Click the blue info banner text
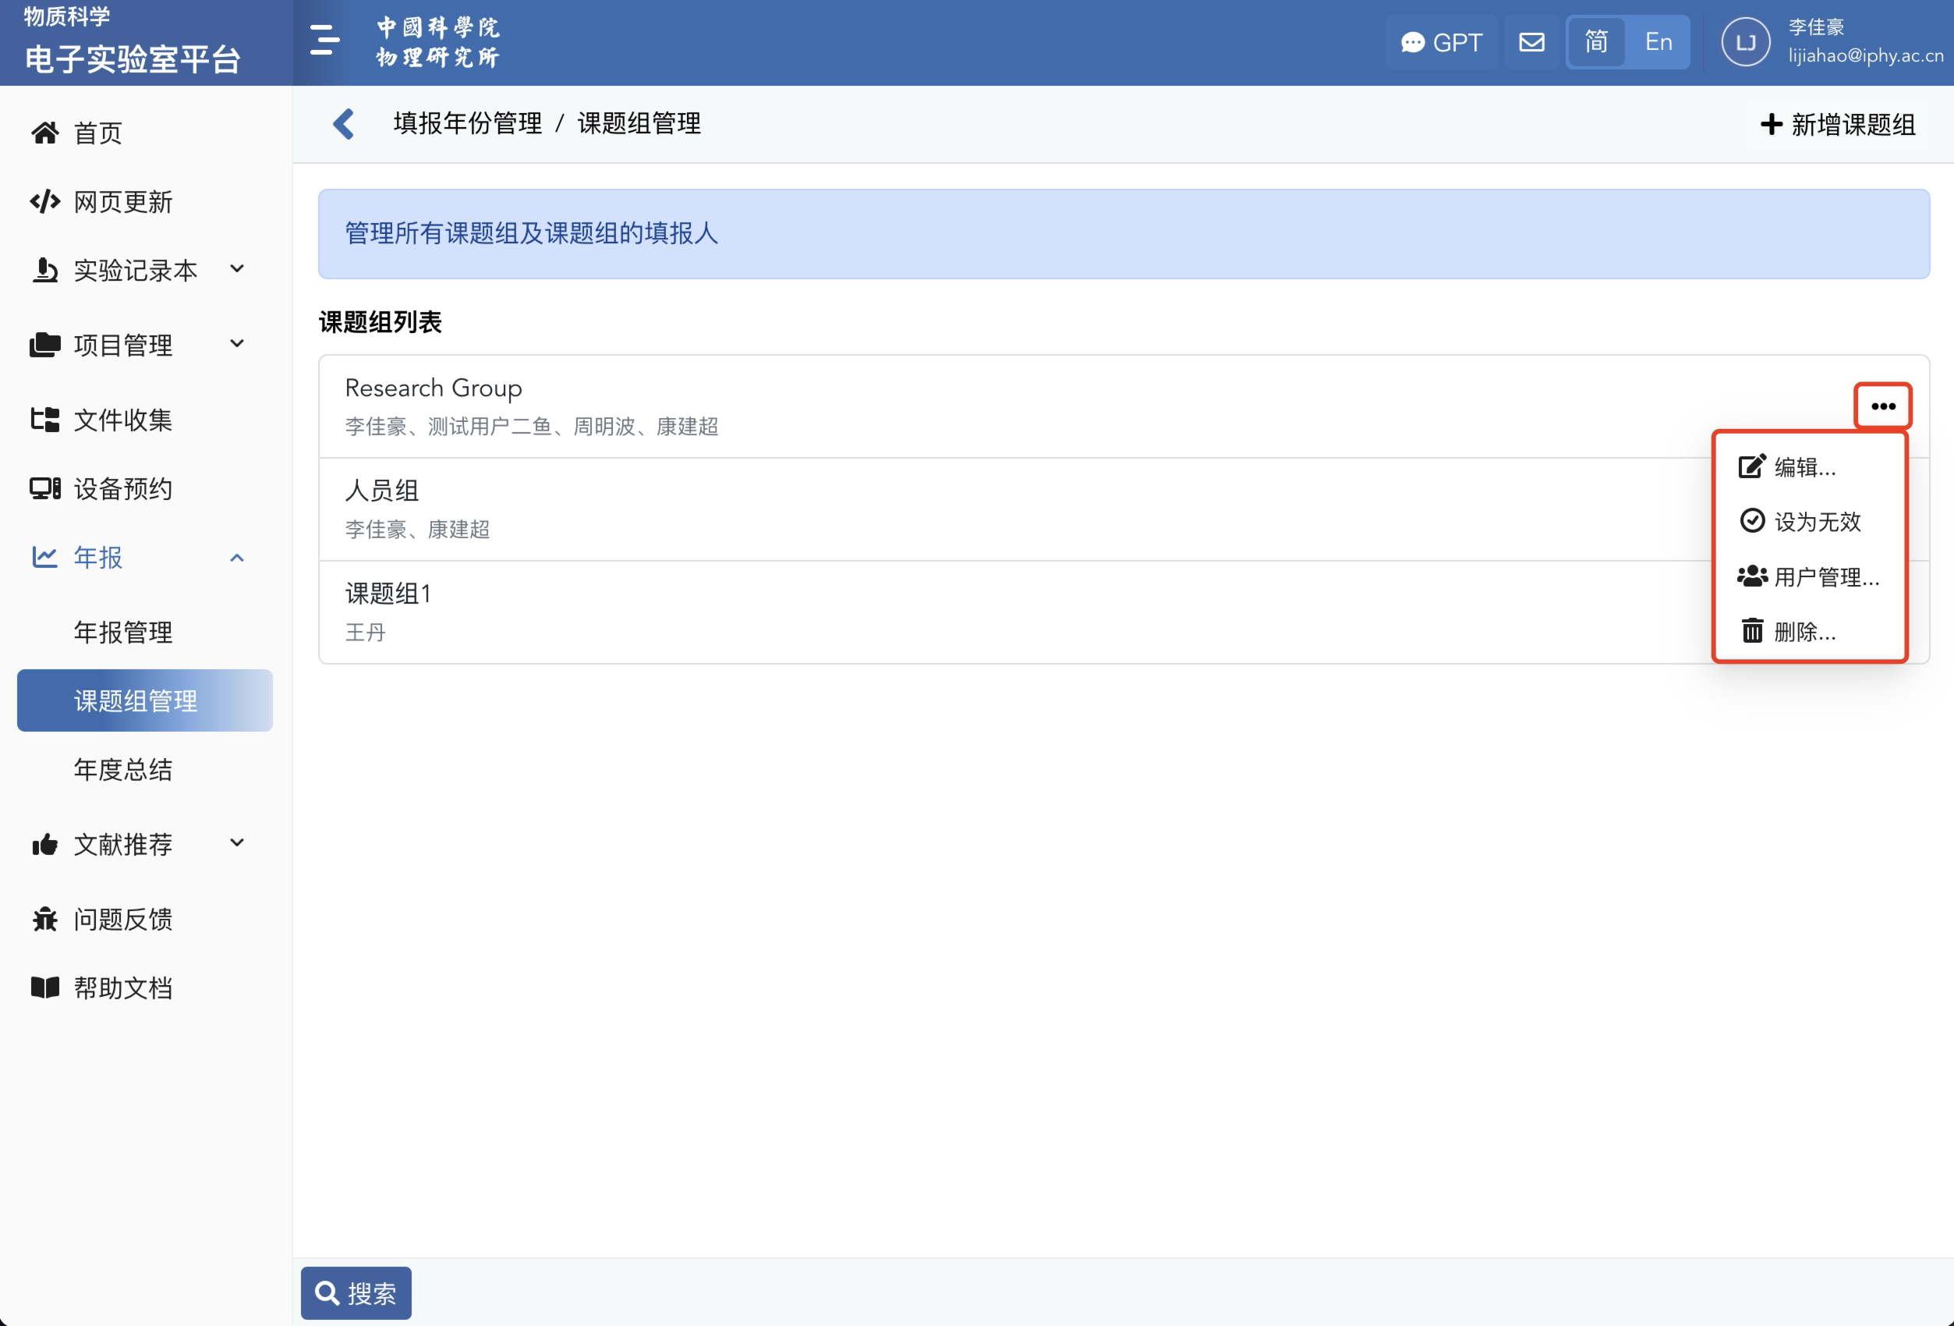 pos(531,233)
